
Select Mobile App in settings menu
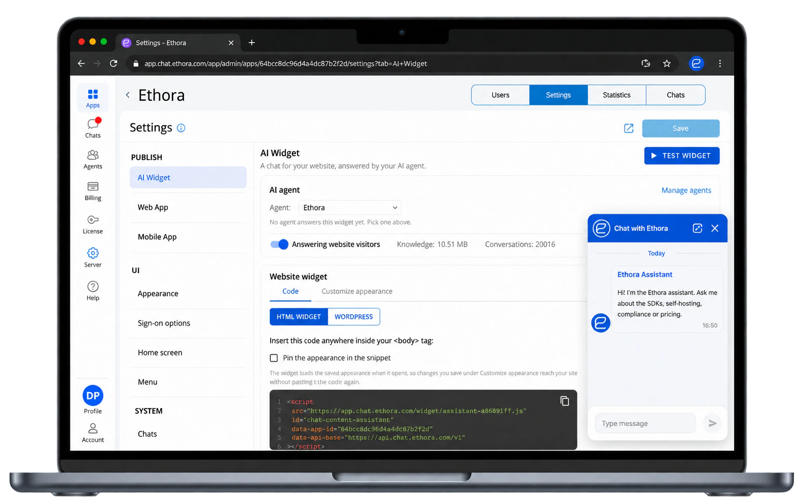click(188, 237)
